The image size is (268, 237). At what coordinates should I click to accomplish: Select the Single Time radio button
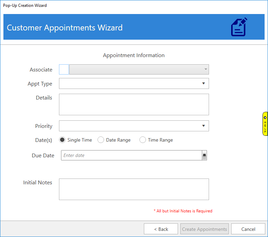[62, 140]
